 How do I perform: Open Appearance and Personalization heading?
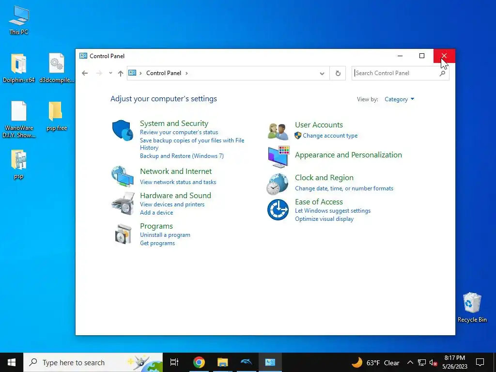[348, 155]
